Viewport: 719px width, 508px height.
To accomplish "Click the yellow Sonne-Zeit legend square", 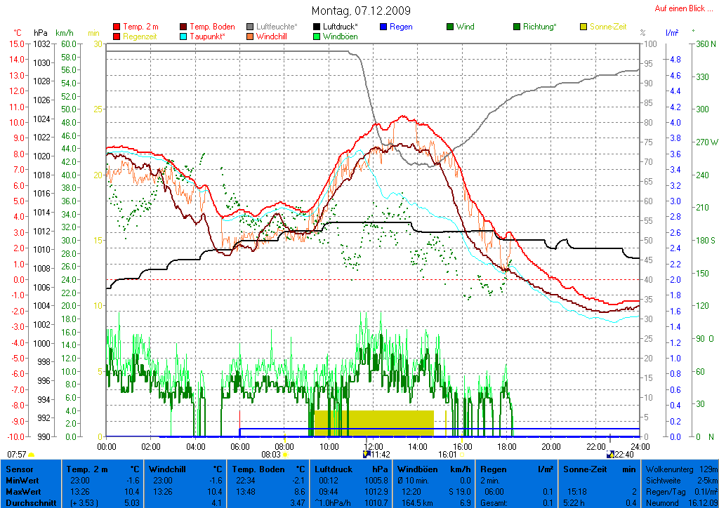I will coord(583,27).
